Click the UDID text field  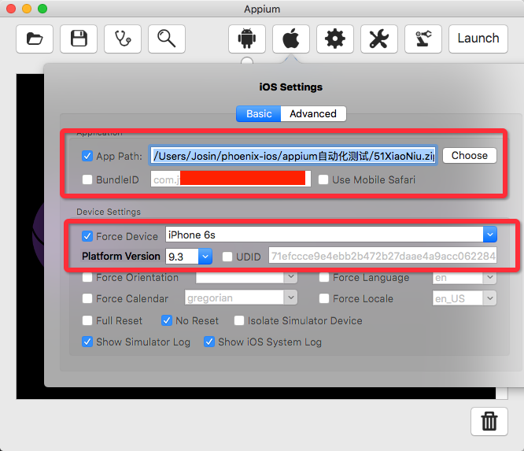click(x=382, y=256)
